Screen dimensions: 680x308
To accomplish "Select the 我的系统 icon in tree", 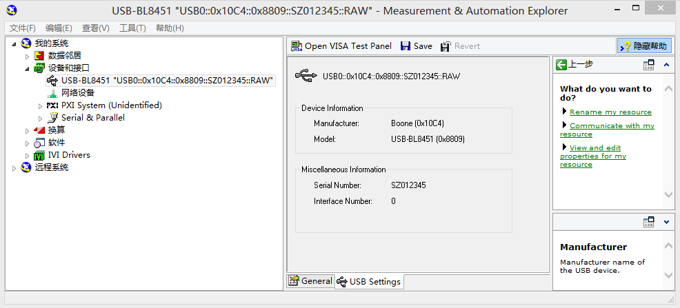I will [26, 43].
